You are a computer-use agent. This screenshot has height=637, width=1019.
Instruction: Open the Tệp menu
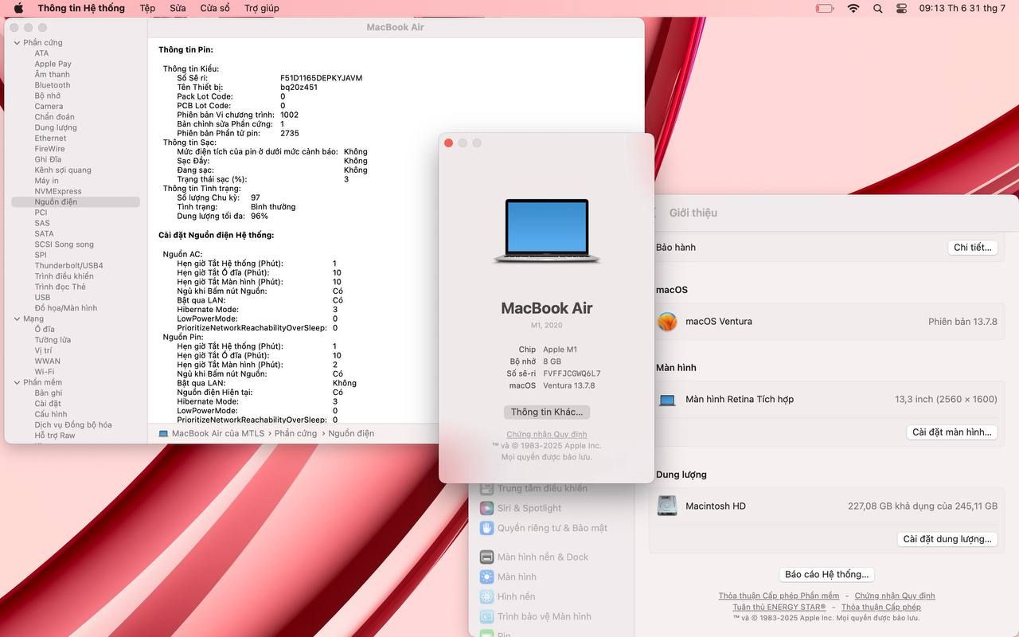(x=147, y=8)
